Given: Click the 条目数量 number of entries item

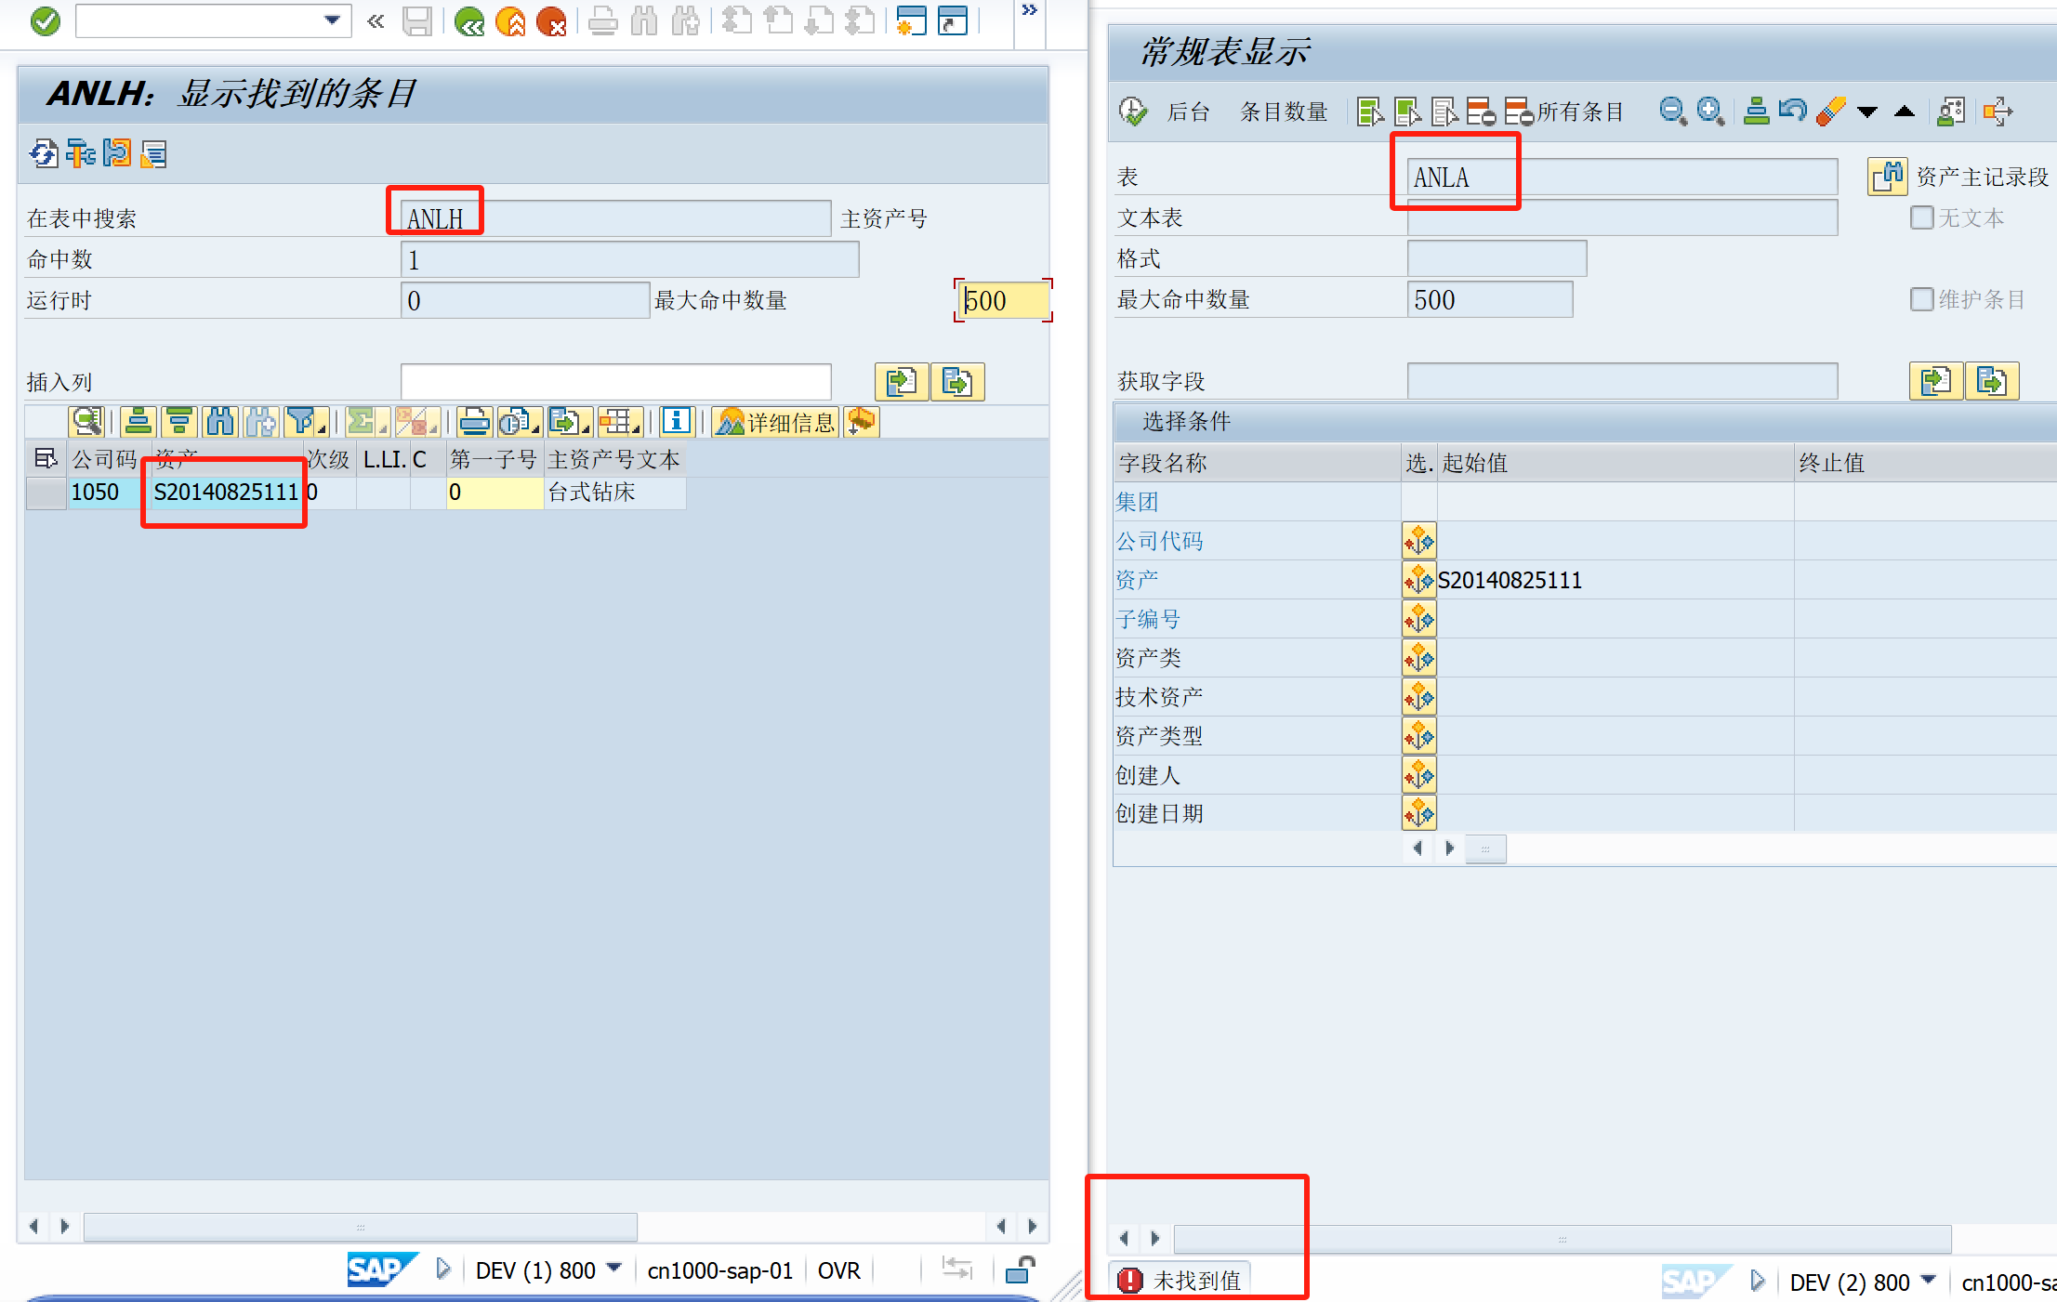Looking at the screenshot, I should point(1283,112).
